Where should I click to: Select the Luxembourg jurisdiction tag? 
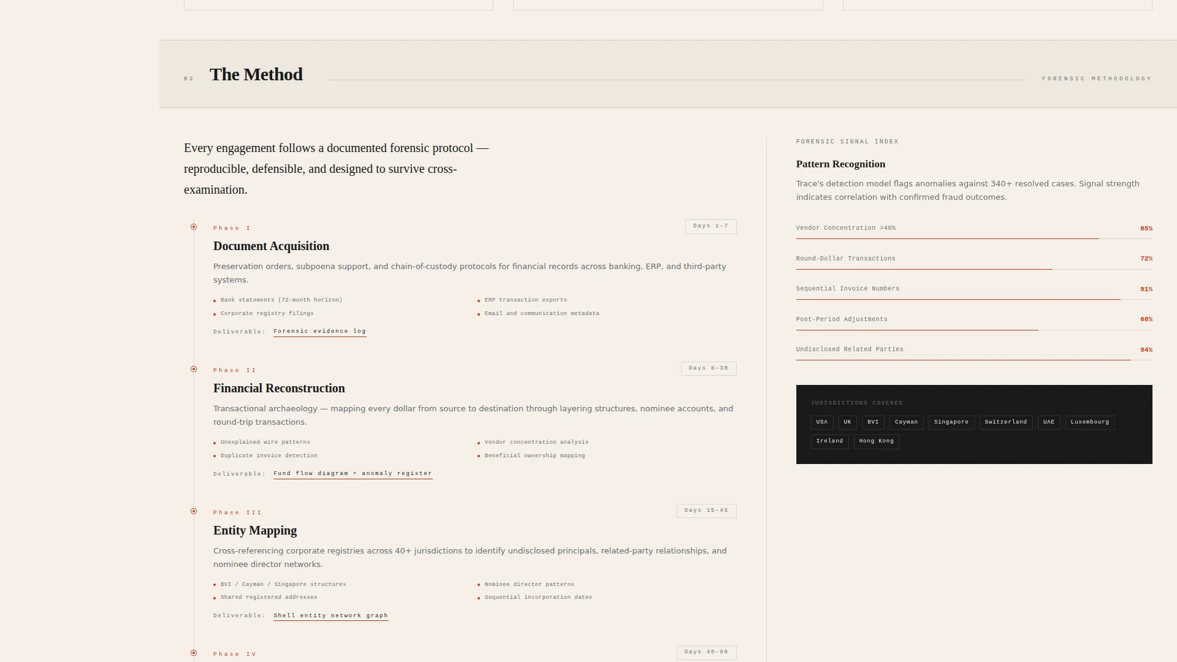tap(1090, 422)
